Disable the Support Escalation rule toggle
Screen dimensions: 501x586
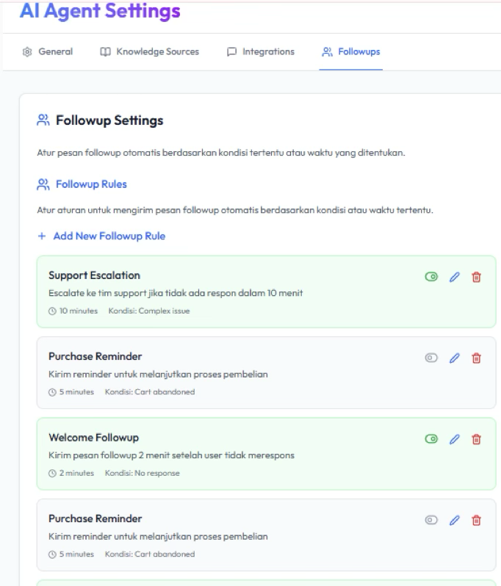(431, 277)
